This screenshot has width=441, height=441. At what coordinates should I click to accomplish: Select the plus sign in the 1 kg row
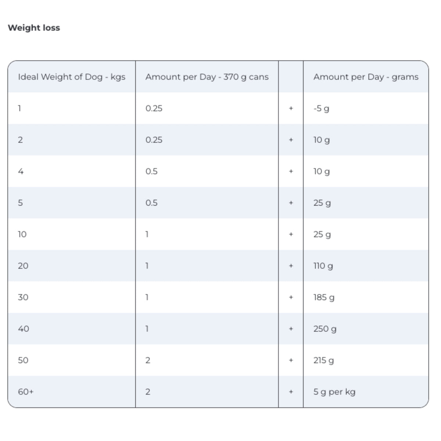291,108
